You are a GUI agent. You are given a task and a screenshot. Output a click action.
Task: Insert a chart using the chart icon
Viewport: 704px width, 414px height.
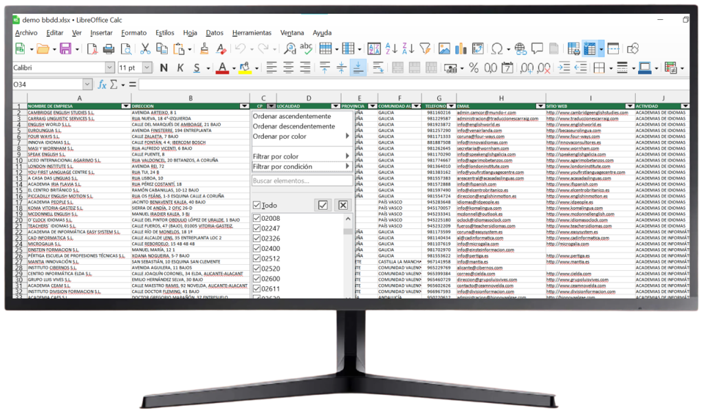coord(461,49)
